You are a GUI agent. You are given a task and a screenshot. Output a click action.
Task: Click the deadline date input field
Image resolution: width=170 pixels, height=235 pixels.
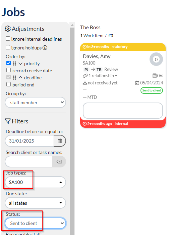[x=30, y=141]
